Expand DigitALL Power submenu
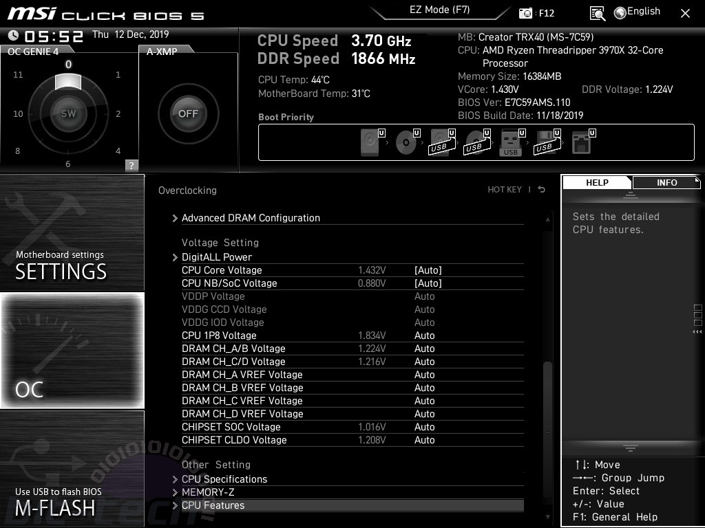This screenshot has width=705, height=528. click(x=348, y=257)
